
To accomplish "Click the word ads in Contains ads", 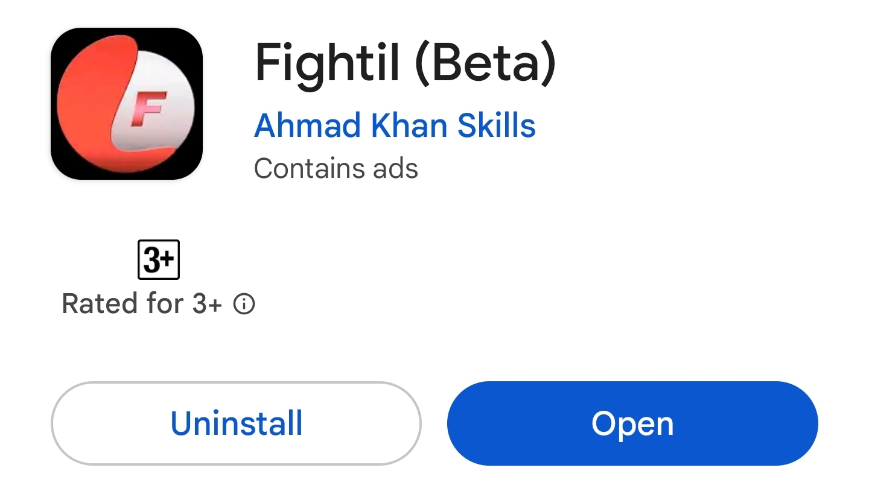I will pyautogui.click(x=393, y=168).
